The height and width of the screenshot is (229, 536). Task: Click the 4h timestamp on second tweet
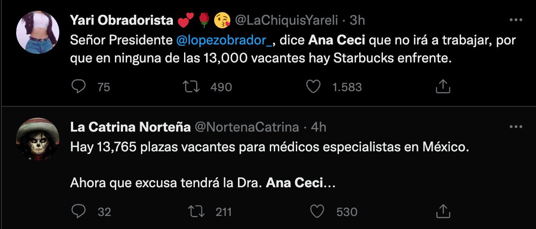(318, 127)
